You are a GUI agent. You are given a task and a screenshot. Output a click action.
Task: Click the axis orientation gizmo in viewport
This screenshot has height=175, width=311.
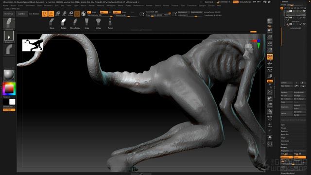256,43
